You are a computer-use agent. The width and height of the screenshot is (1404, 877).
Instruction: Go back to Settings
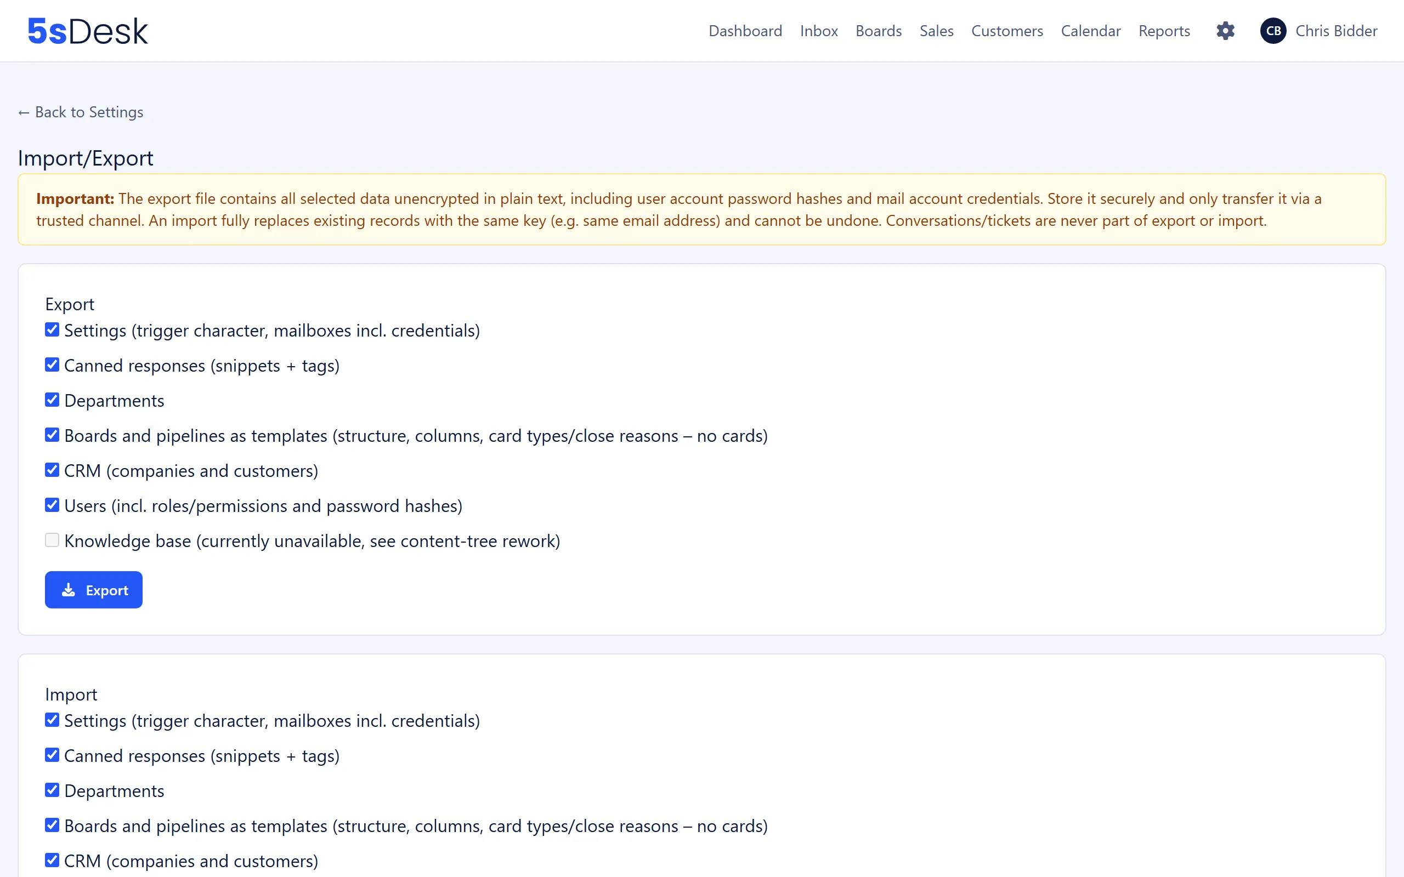click(x=81, y=112)
